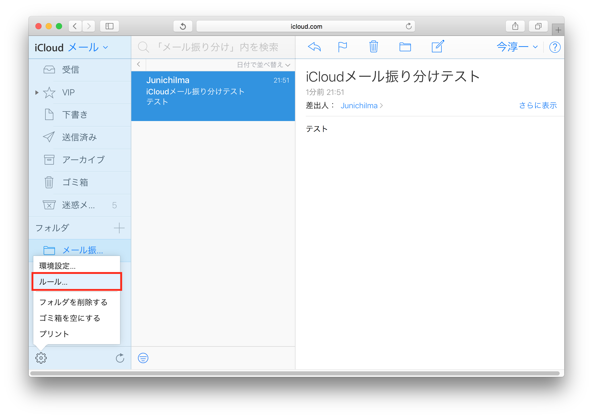593x418 pixels.
Task: Show all tabs with the tab overview icon
Action: pyautogui.click(x=538, y=26)
